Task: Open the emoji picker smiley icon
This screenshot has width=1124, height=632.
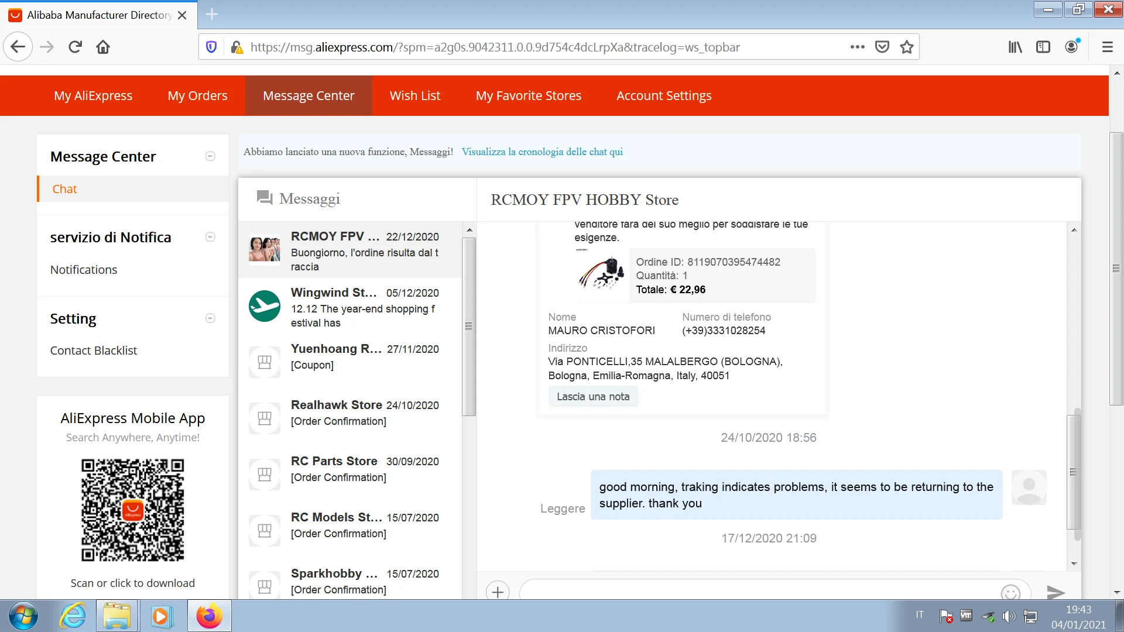Action: (x=1010, y=592)
